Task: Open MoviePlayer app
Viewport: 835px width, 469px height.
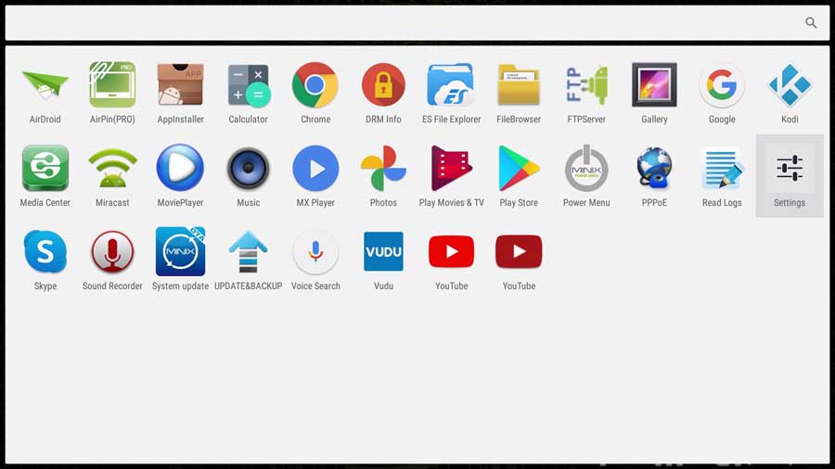Action: click(181, 168)
